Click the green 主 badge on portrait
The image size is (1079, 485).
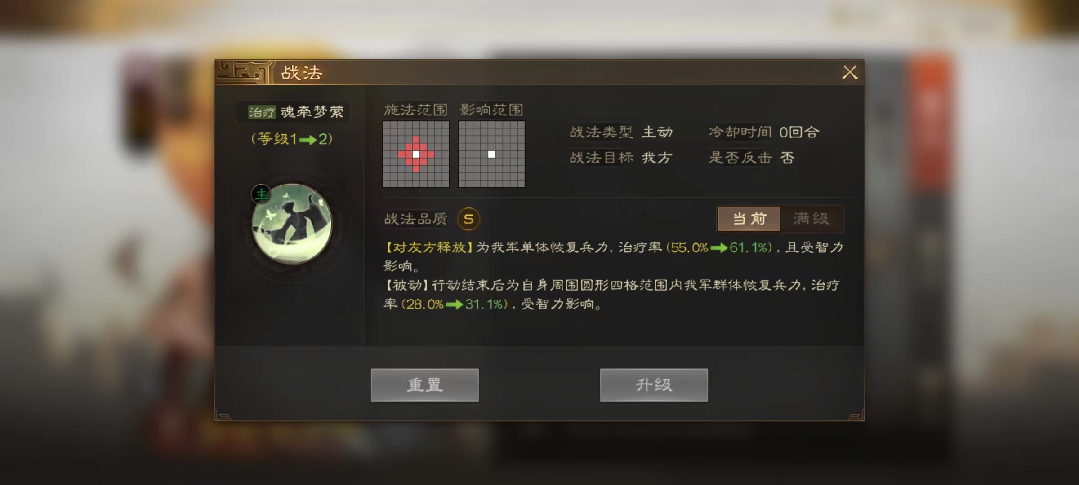pos(261,194)
